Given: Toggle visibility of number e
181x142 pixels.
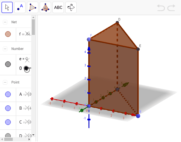Looking at the screenshot, I should click(x=8, y=64).
